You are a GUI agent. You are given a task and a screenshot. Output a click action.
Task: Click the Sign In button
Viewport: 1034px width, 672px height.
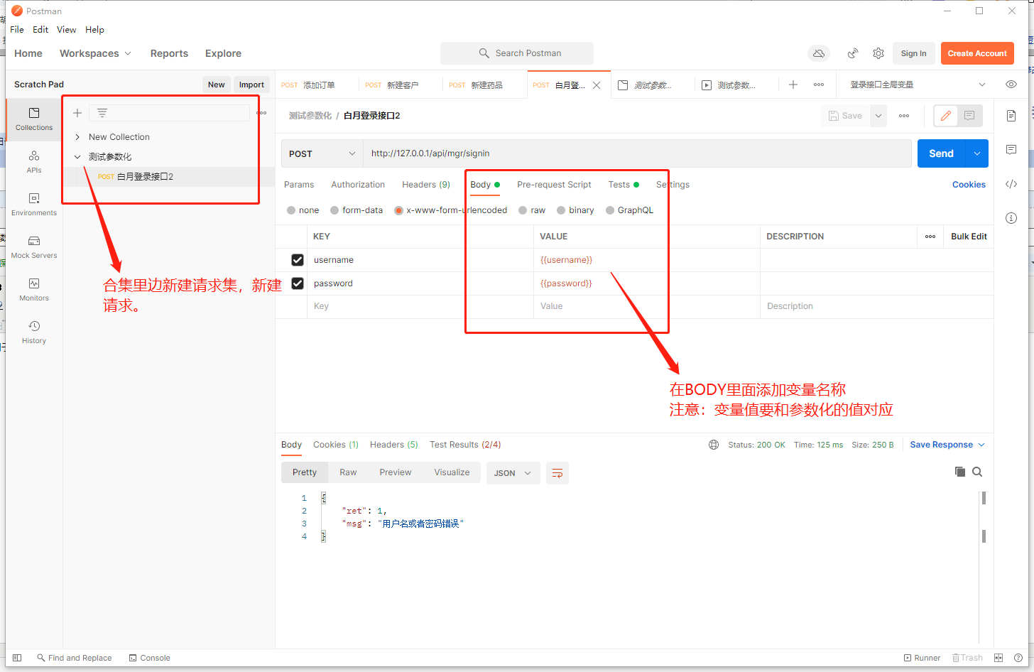point(913,53)
